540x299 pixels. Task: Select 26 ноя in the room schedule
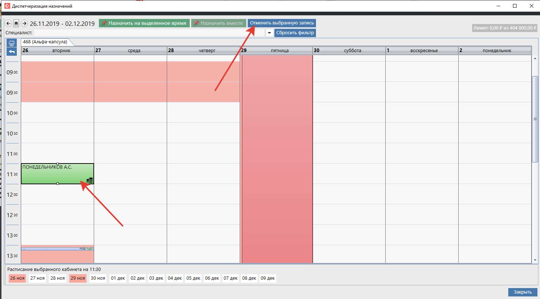click(x=17, y=278)
